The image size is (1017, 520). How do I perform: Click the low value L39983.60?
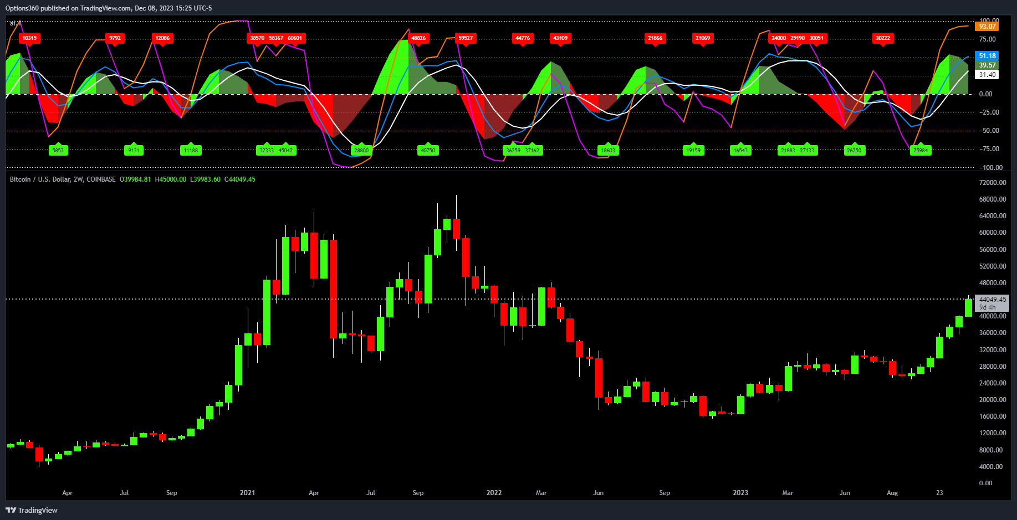coord(206,179)
